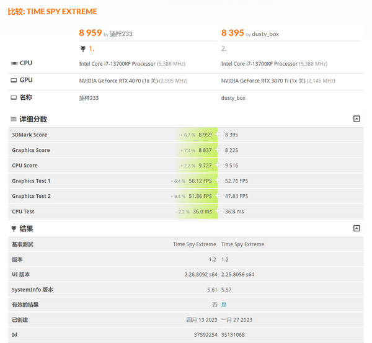Open user 諸梓233 next to 8 959 score
Image resolution: width=372 pixels, height=343 pixels.
coord(121,34)
